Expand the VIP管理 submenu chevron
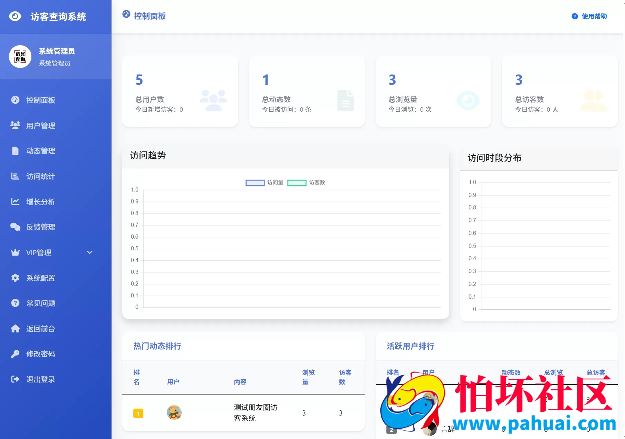This screenshot has height=439, width=625. coord(90,252)
